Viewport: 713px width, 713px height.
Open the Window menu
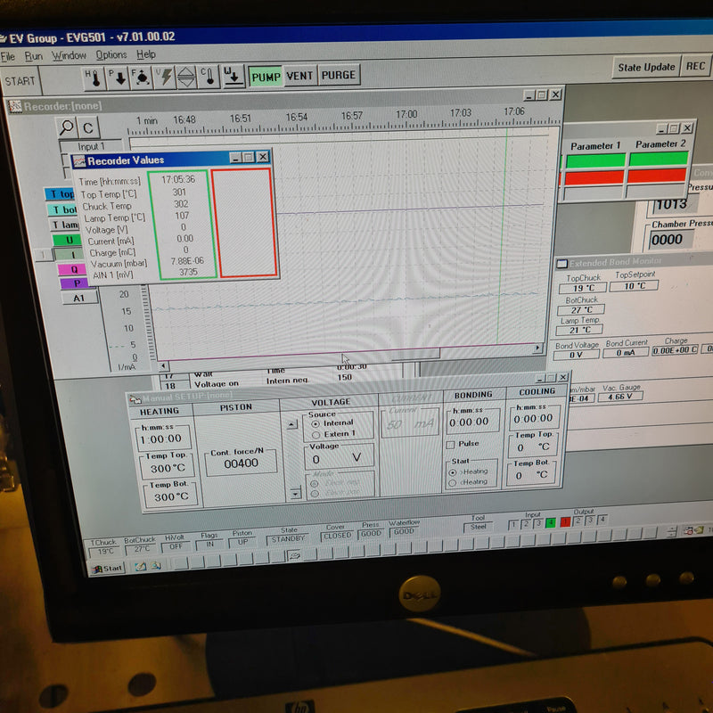point(69,55)
